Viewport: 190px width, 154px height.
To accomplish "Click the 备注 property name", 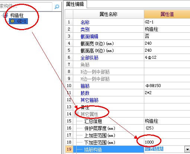I will pyautogui.click(x=85, y=107).
